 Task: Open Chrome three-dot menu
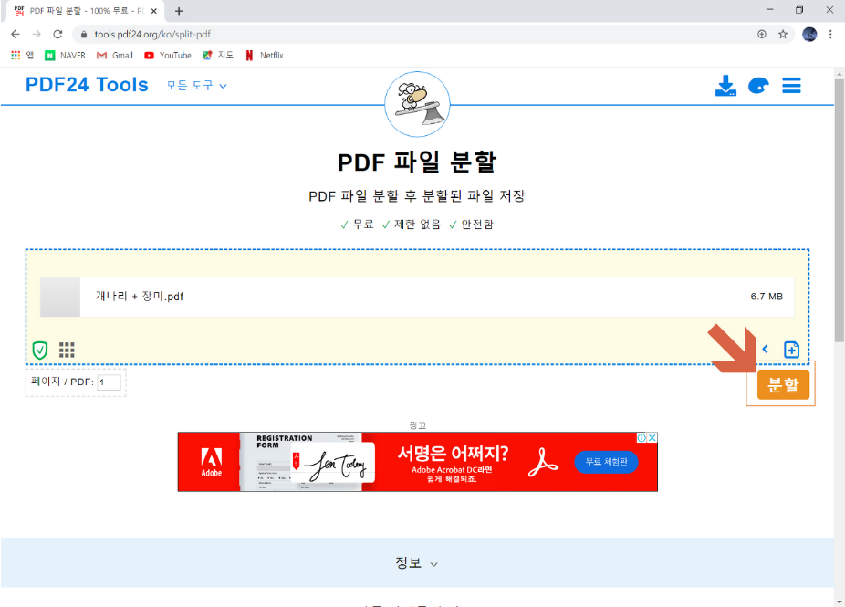click(x=830, y=34)
